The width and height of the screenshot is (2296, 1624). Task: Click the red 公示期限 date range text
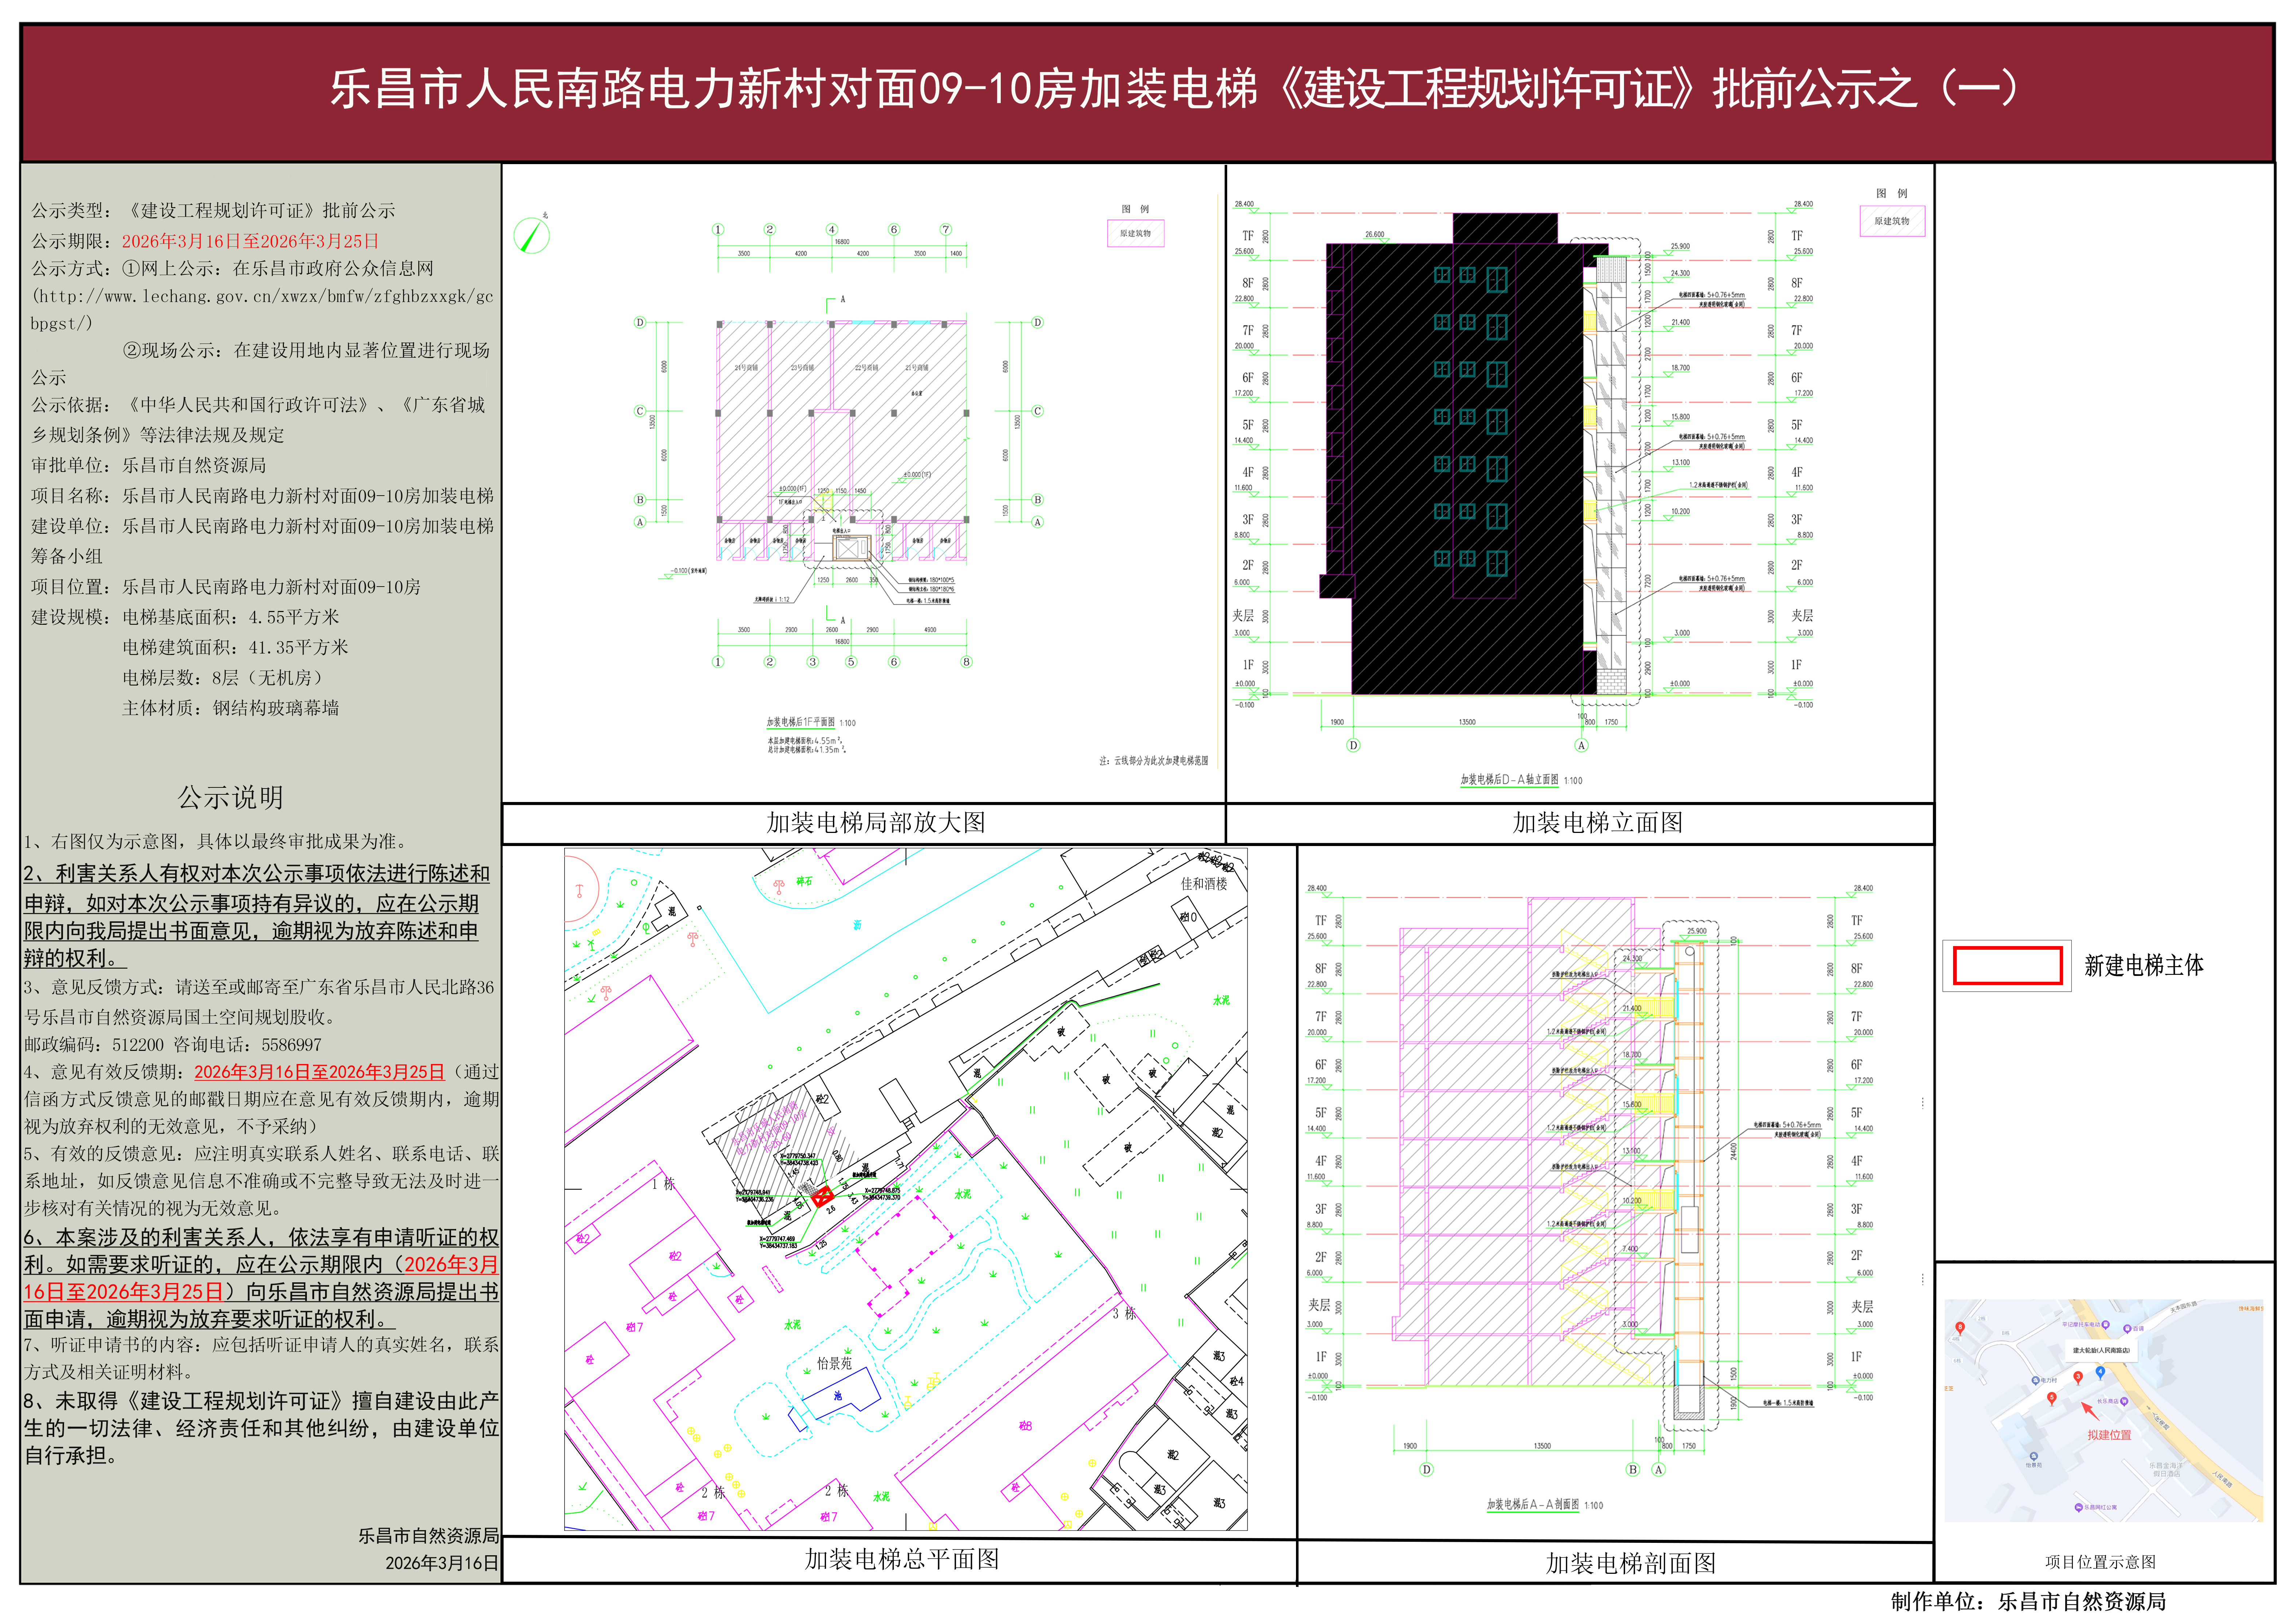coord(250,241)
